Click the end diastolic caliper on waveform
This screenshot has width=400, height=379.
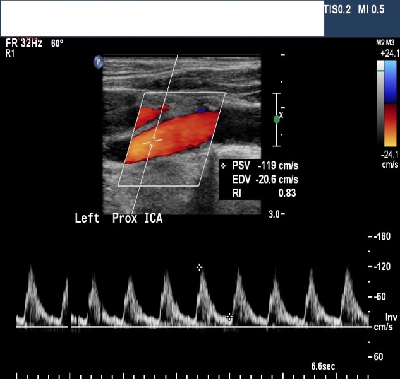[x=230, y=317]
